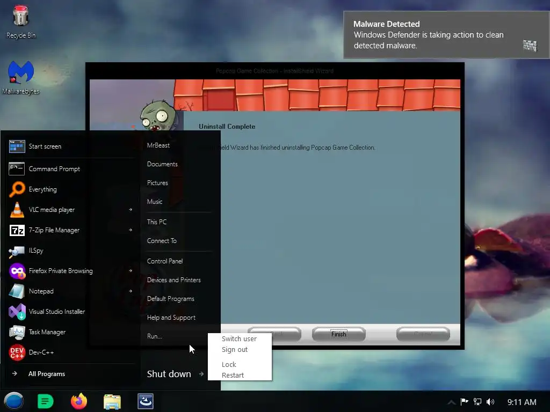This screenshot has width=550, height=412.
Task: Open the Dev-C++ red icon
Action: [x=17, y=352]
